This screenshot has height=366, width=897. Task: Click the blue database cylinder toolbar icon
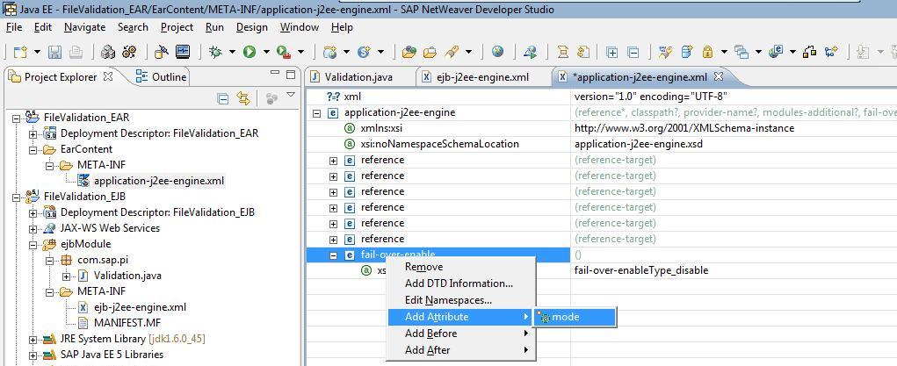click(686, 52)
